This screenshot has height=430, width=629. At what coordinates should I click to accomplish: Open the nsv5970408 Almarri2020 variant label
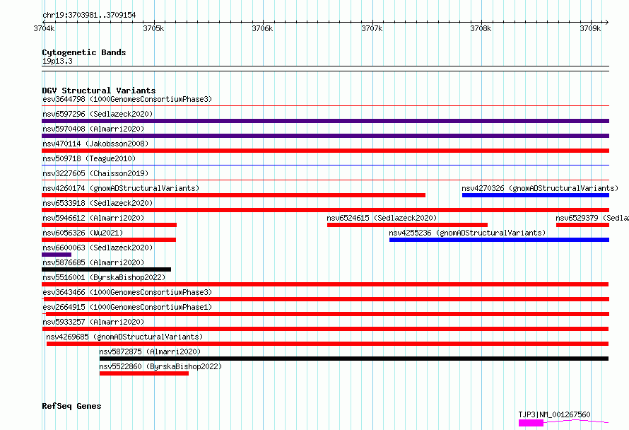(93, 129)
